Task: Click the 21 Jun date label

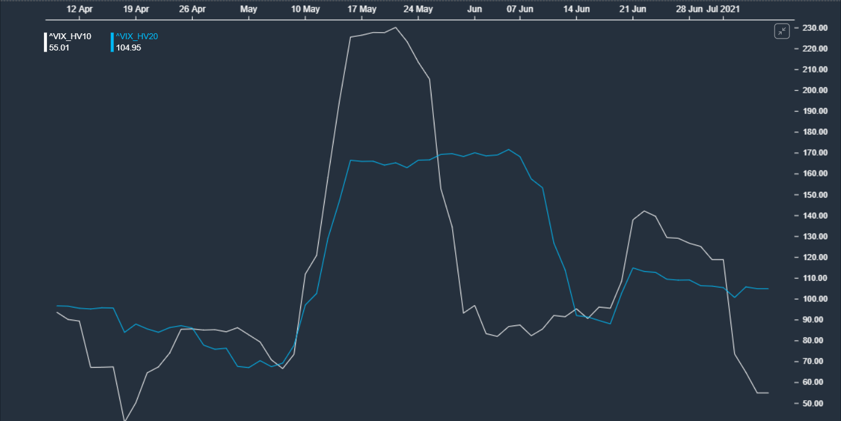Action: (633, 10)
